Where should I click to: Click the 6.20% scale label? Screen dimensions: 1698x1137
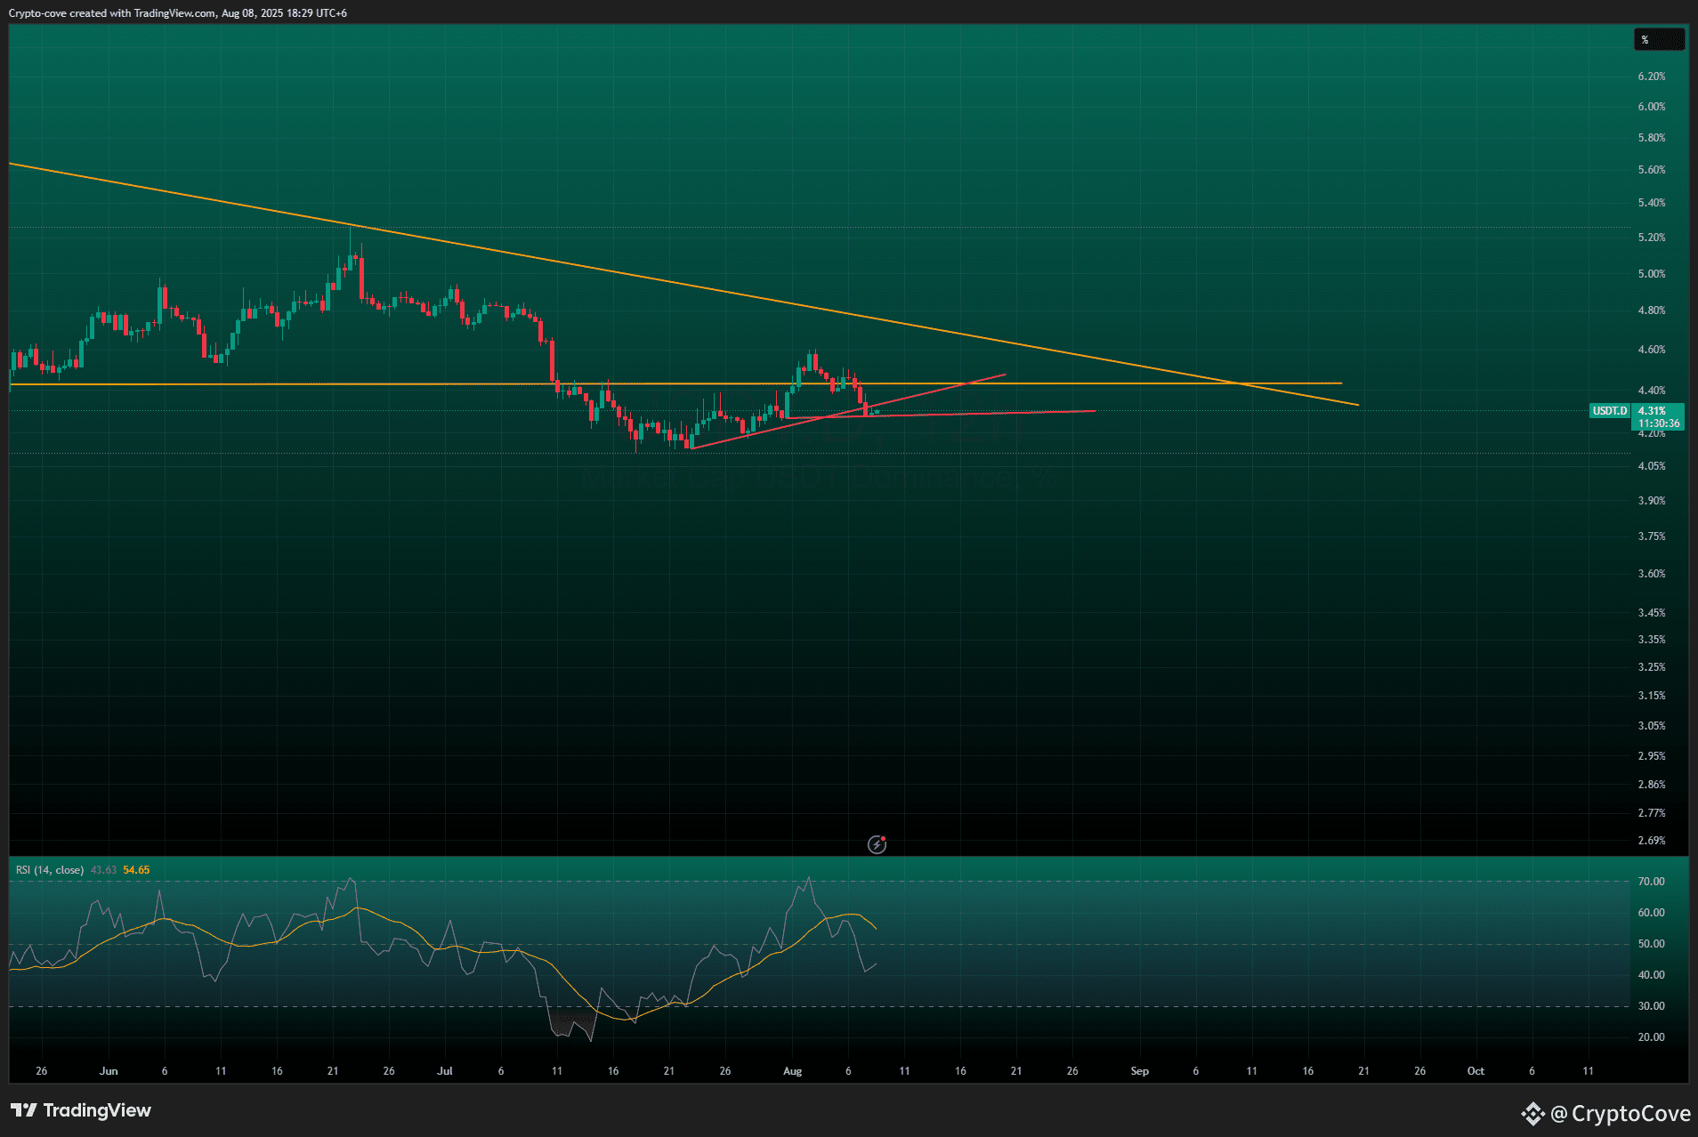(x=1652, y=77)
